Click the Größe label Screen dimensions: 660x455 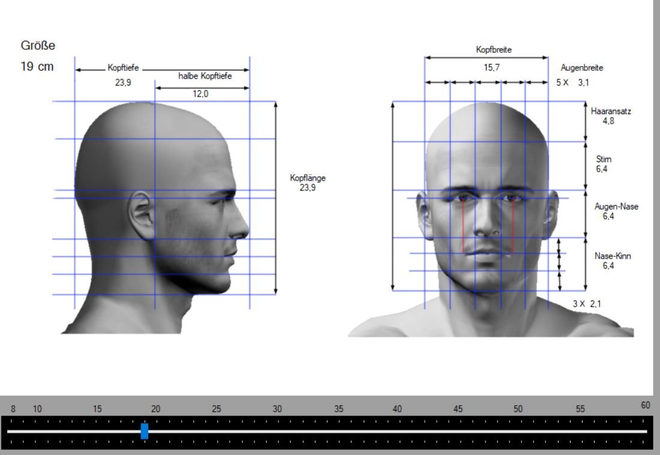(39, 46)
